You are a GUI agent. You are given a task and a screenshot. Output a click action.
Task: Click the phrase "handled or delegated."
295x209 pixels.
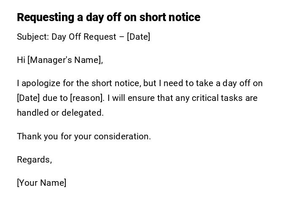[x=60, y=113]
